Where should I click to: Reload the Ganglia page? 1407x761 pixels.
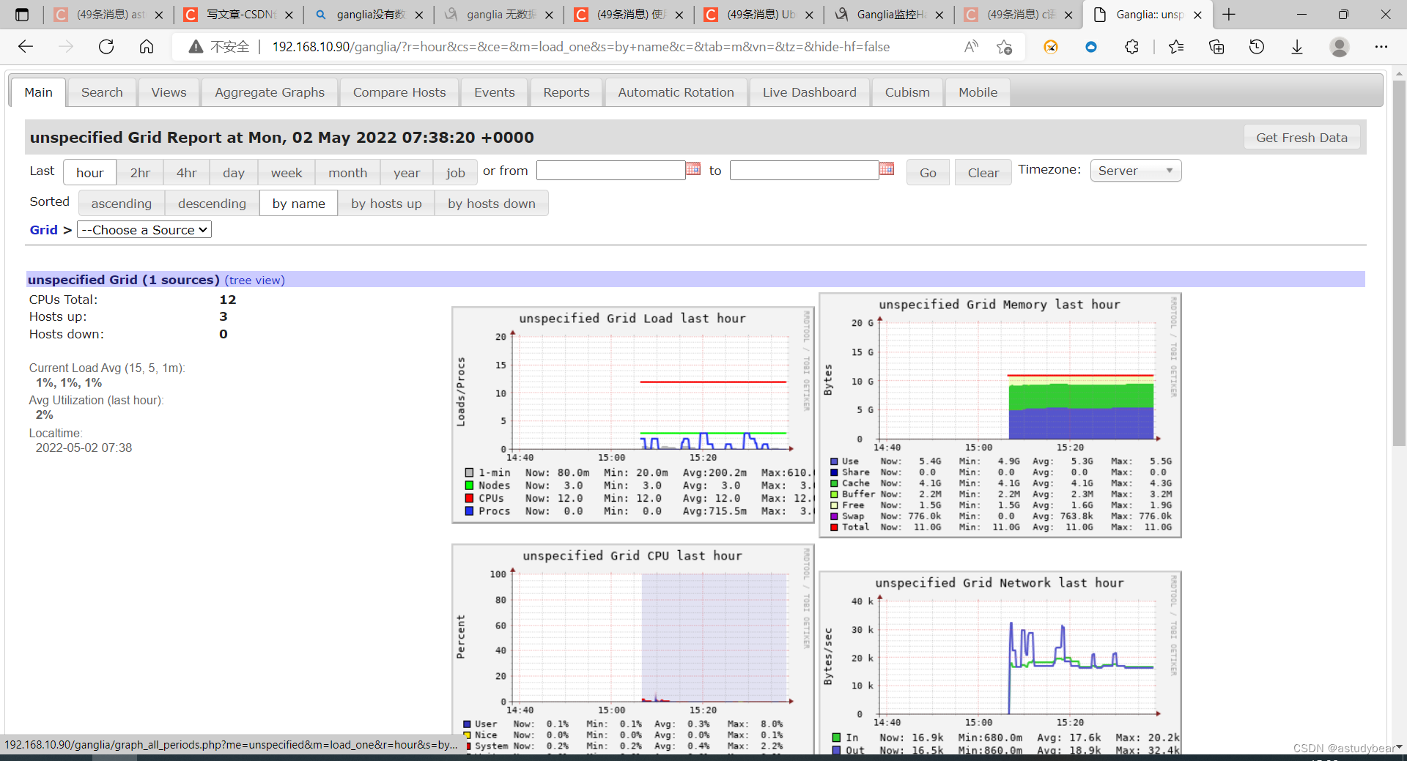[x=106, y=47]
